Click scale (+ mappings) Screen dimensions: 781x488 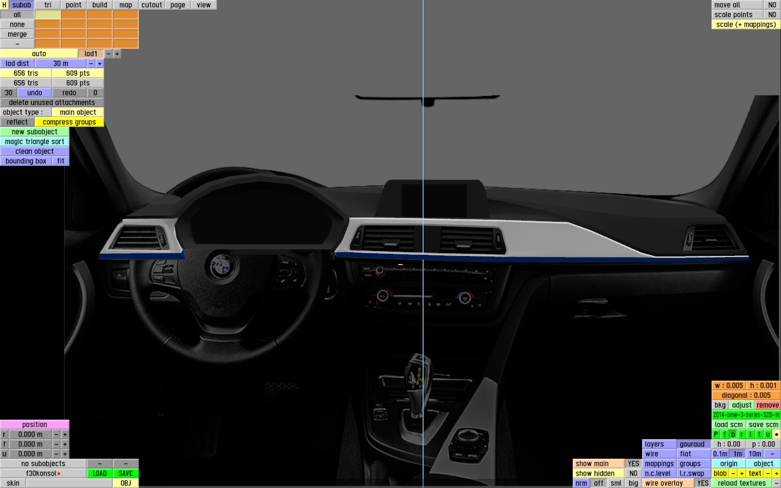coord(746,24)
